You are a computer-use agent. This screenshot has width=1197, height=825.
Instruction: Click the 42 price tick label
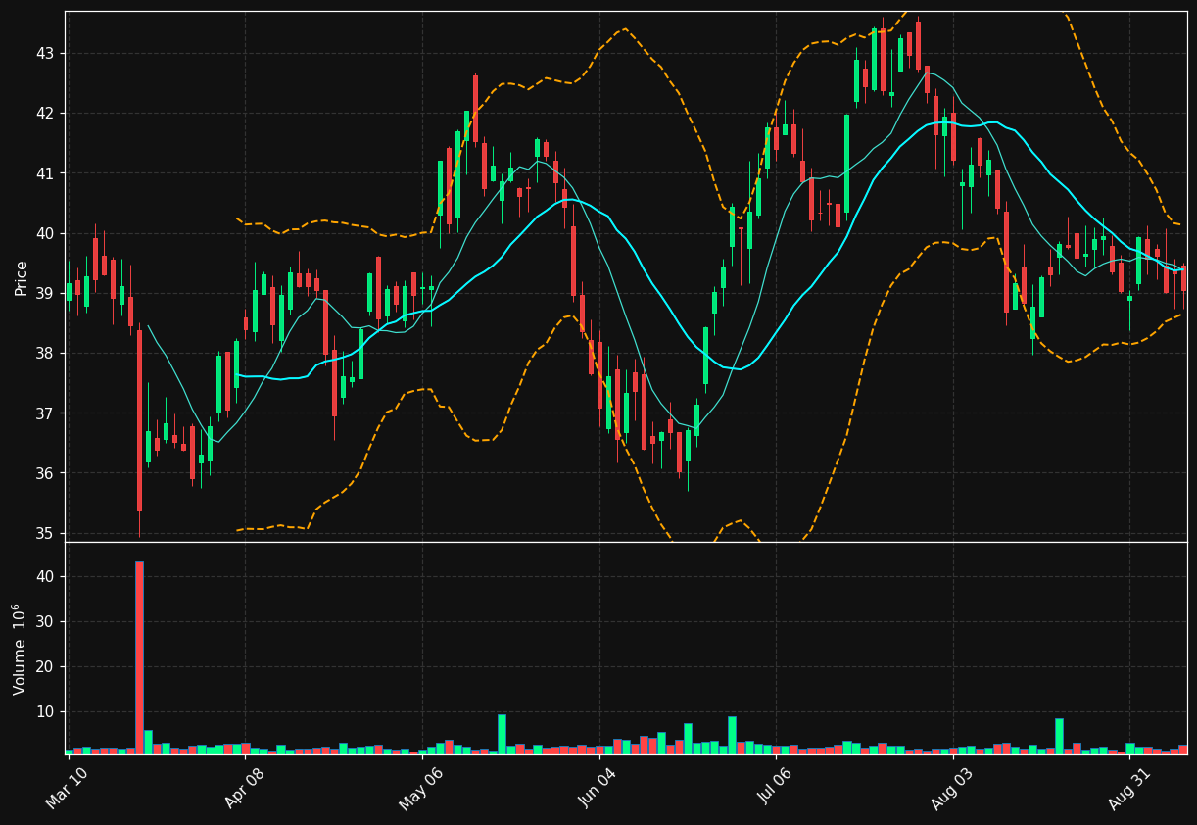47,114
